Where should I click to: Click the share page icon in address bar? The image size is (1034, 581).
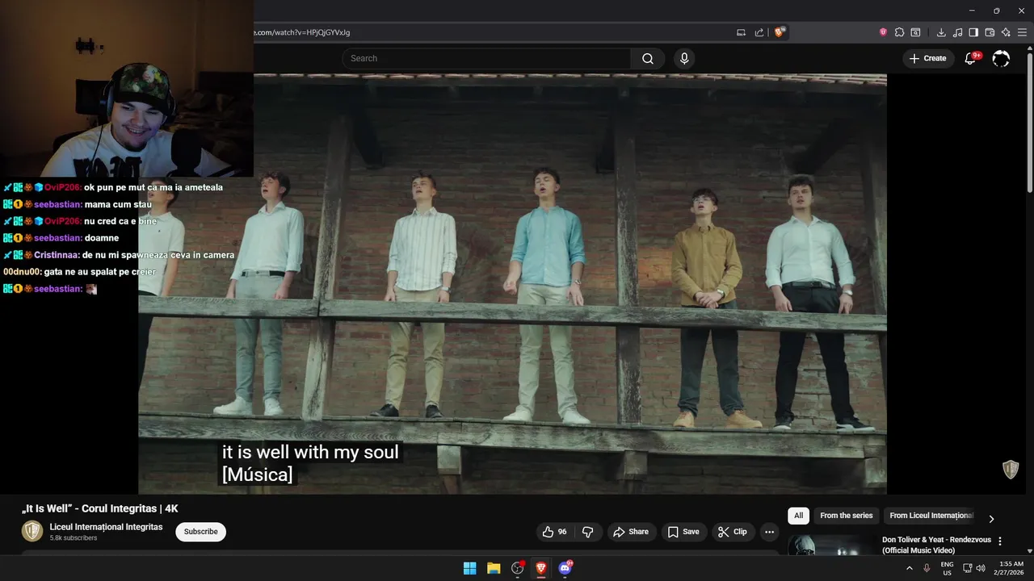pos(759,32)
